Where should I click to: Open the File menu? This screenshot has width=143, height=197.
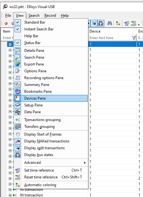point(8,16)
